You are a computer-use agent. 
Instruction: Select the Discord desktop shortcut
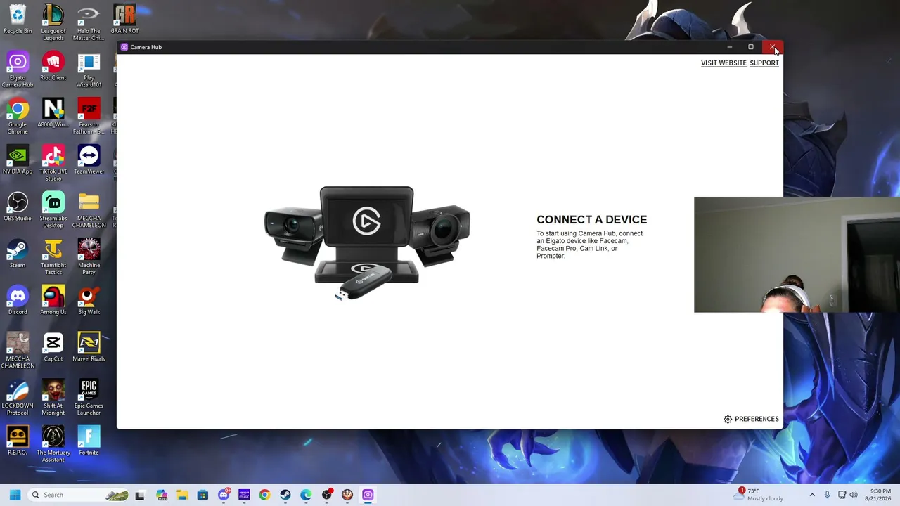point(18,300)
